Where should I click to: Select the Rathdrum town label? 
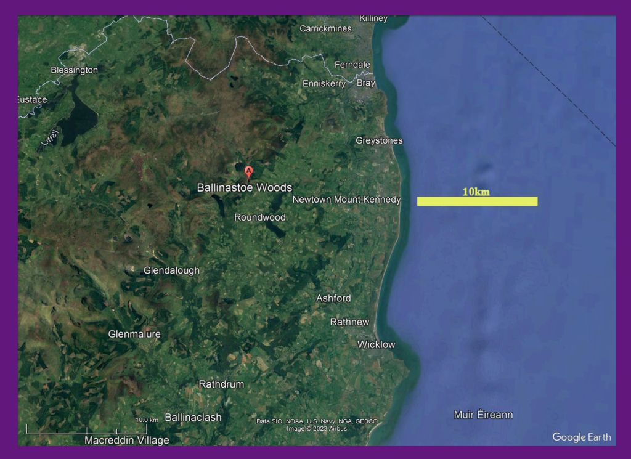coord(221,384)
